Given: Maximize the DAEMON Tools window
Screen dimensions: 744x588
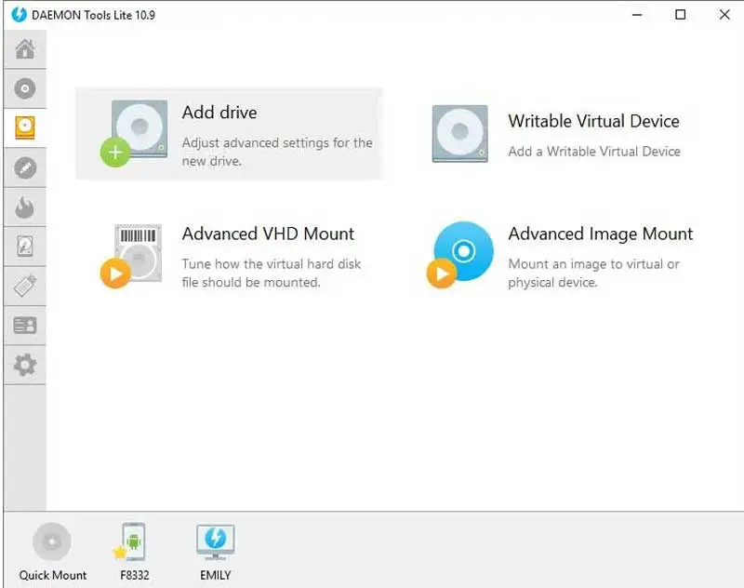Looking at the screenshot, I should point(681,15).
